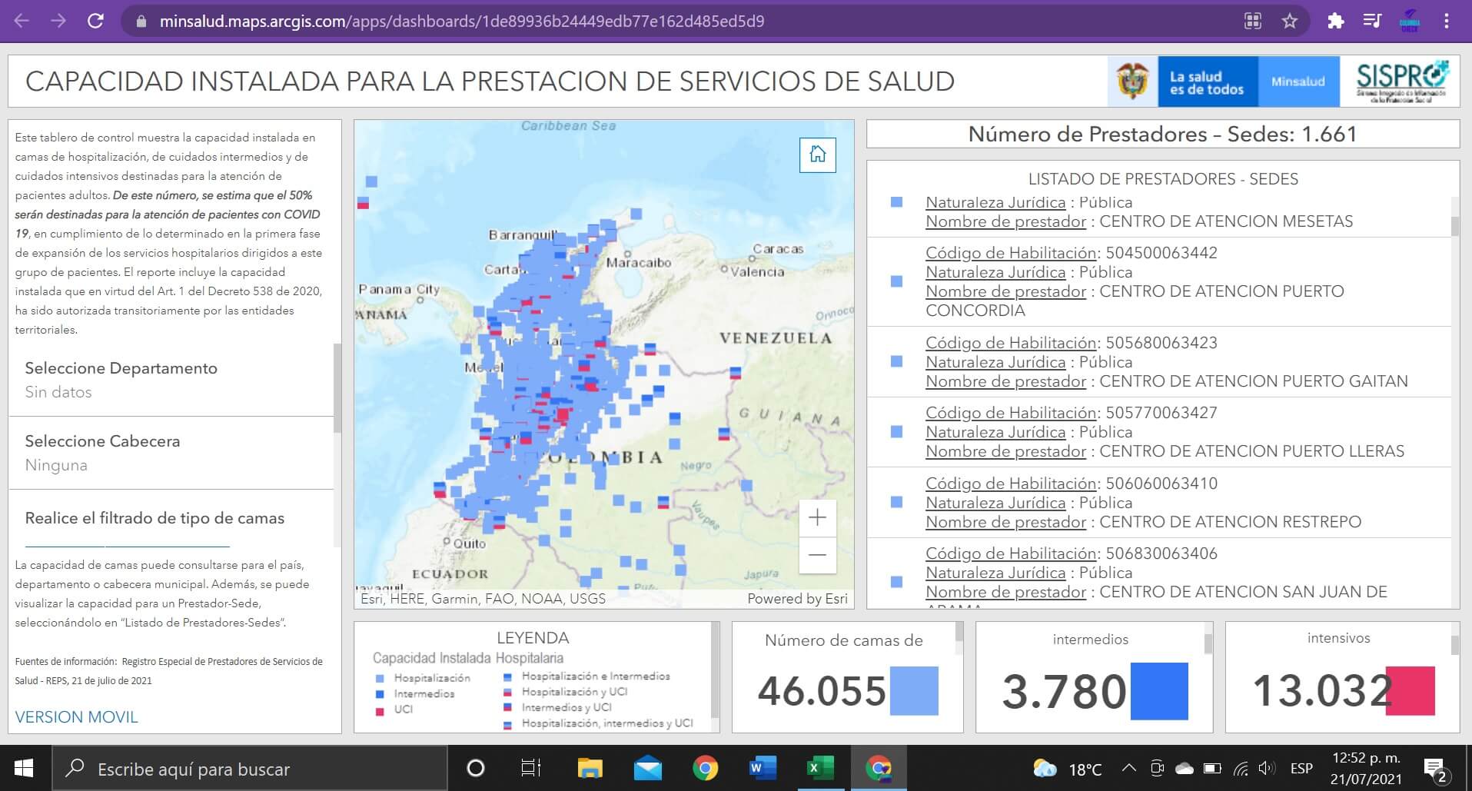The image size is (1472, 791).
Task: Zoom out on the map
Action: pyautogui.click(x=817, y=554)
